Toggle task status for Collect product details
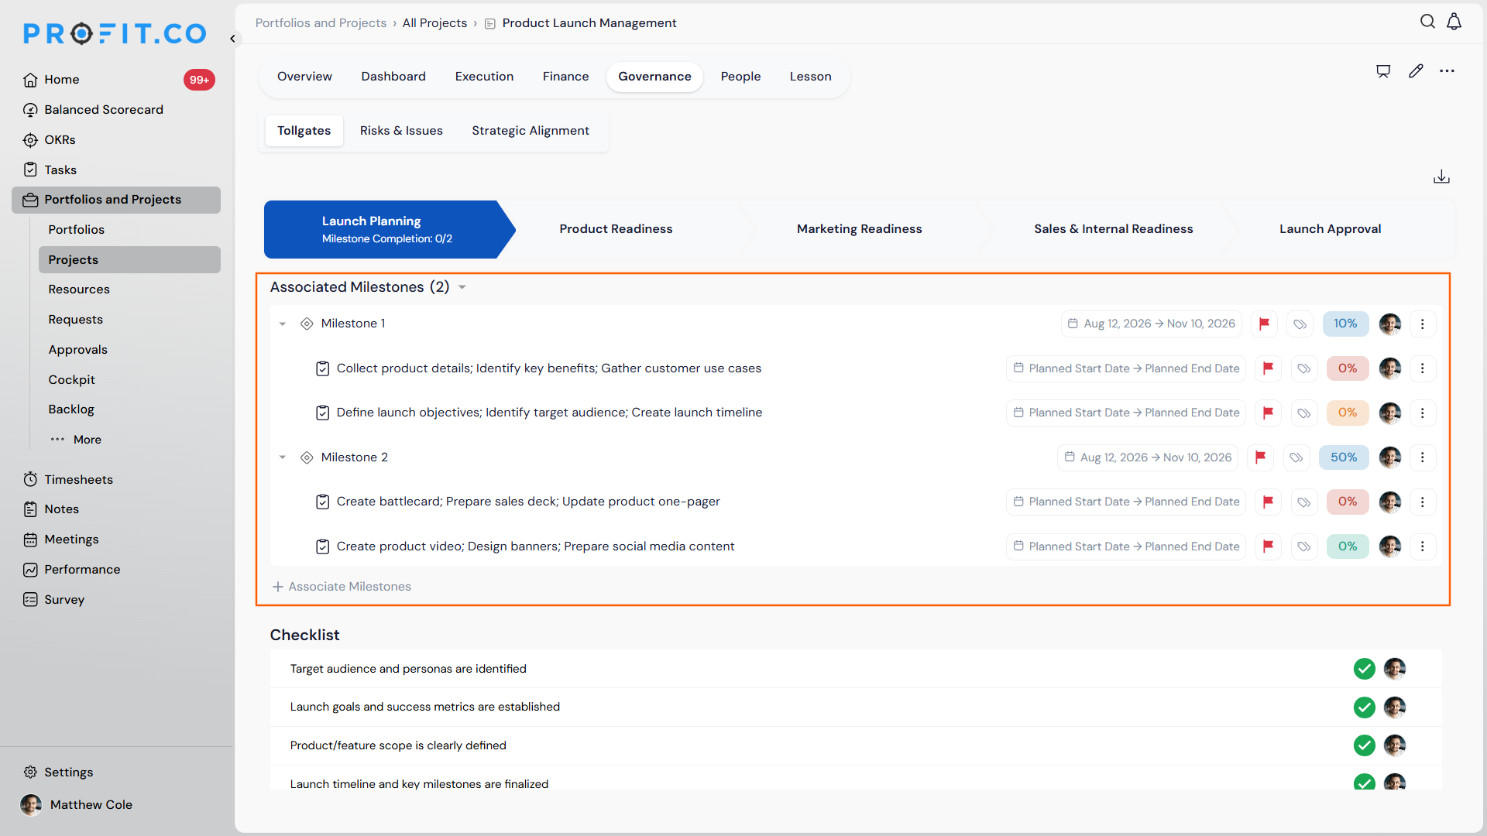1487x836 pixels. (323, 368)
